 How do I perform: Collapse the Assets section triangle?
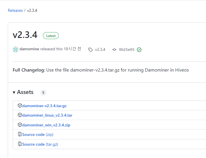coord(14,93)
